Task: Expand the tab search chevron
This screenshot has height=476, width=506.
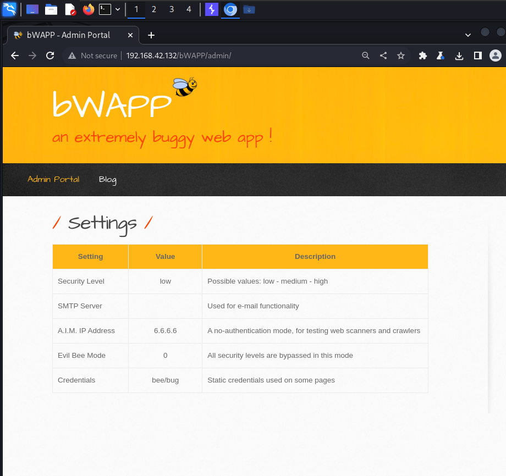Action: point(468,35)
